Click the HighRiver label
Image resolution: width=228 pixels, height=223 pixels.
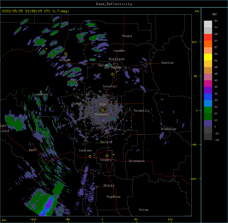point(114,197)
